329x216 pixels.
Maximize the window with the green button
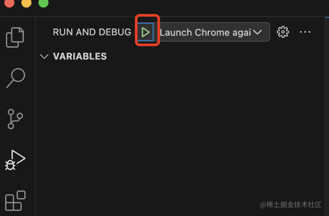click(43, 3)
